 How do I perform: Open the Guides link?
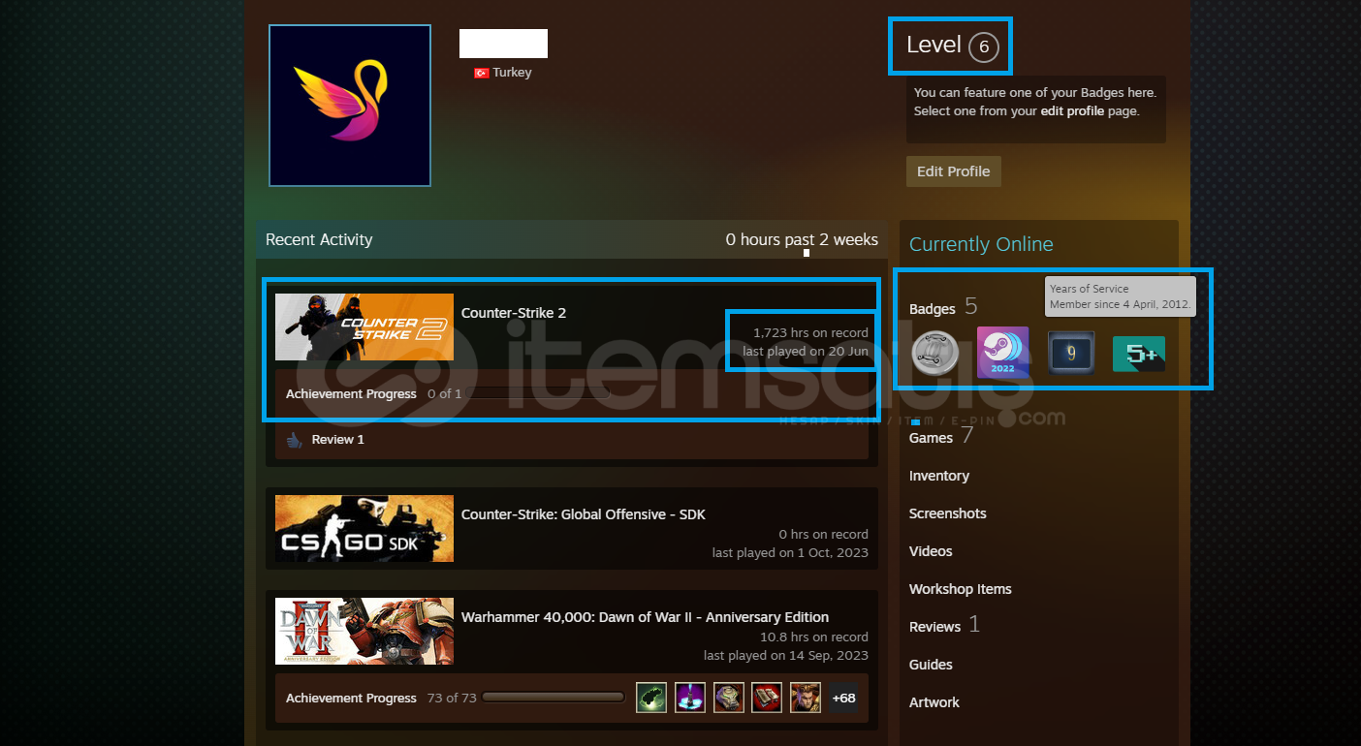tap(931, 665)
